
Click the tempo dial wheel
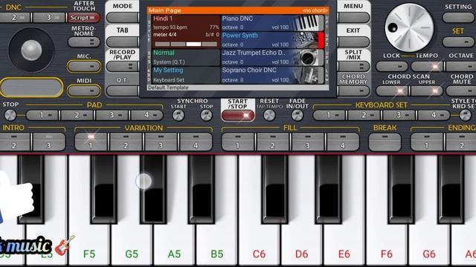[409, 27]
